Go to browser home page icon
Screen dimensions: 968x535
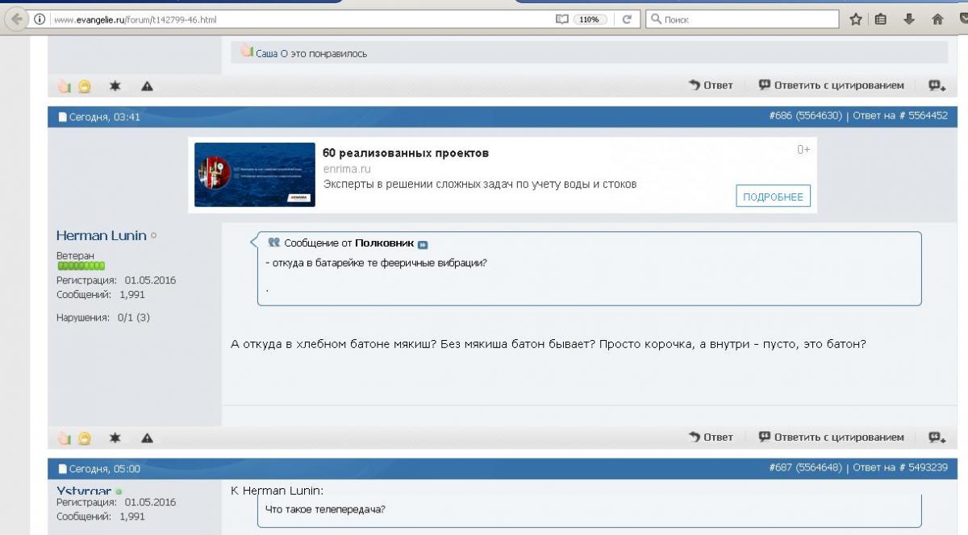click(937, 19)
